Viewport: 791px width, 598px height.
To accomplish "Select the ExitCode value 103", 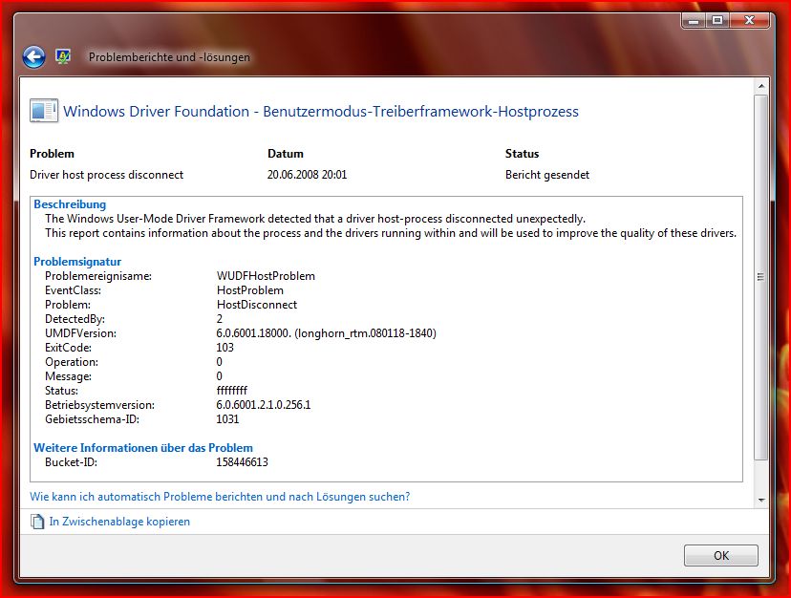I will (x=224, y=347).
